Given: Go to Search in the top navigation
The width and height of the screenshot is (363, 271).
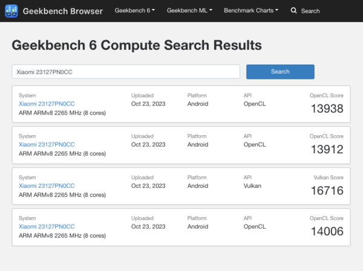Looking at the screenshot, I should pyautogui.click(x=305, y=11).
